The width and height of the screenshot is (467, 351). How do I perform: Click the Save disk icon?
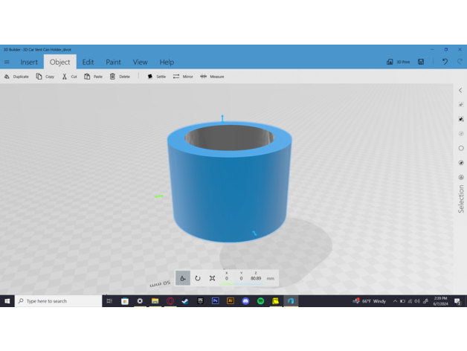point(422,62)
